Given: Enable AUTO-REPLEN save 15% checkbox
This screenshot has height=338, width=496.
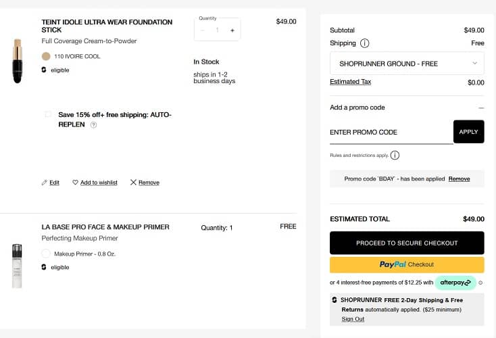Looking at the screenshot, I should (x=48, y=115).
